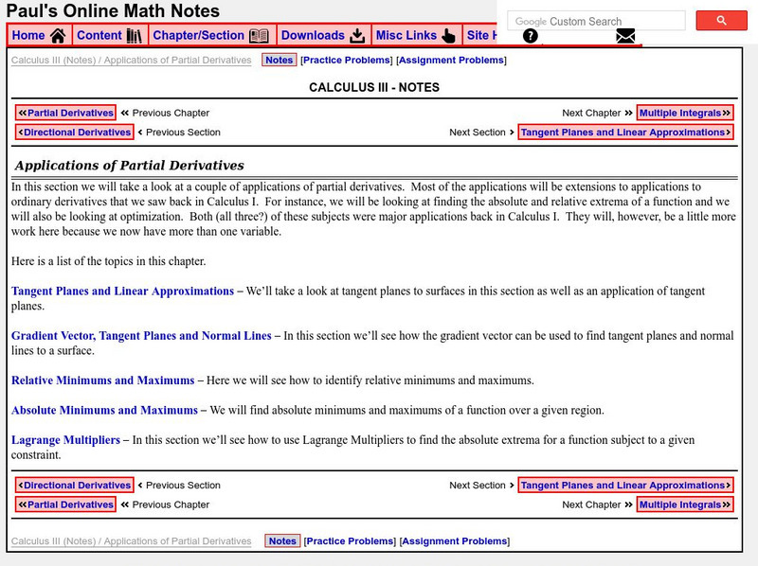Viewport: 758px width, 566px height.
Task: Open the top Assignment Problems link
Action: point(451,60)
